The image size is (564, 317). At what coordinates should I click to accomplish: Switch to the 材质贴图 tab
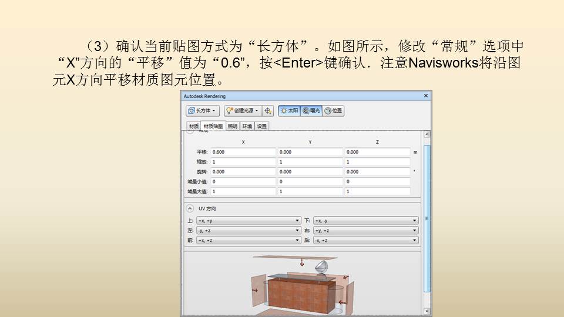pos(213,126)
